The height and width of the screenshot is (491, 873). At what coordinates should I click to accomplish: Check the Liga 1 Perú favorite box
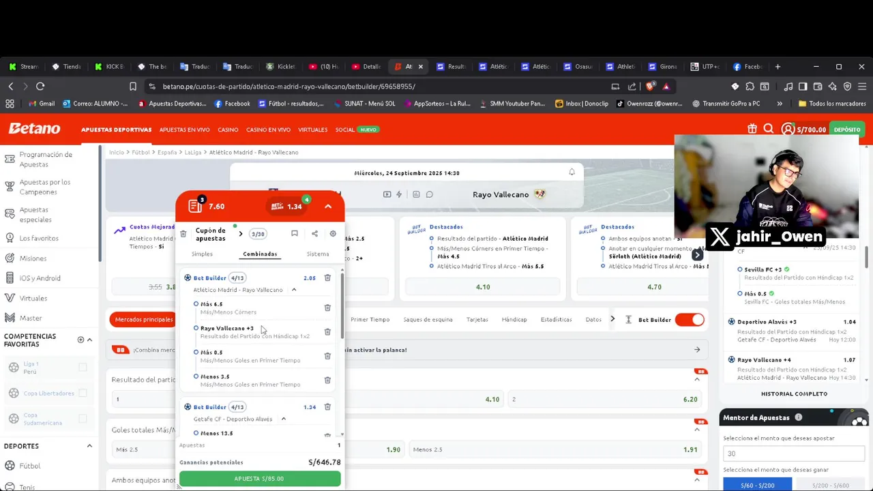(83, 368)
